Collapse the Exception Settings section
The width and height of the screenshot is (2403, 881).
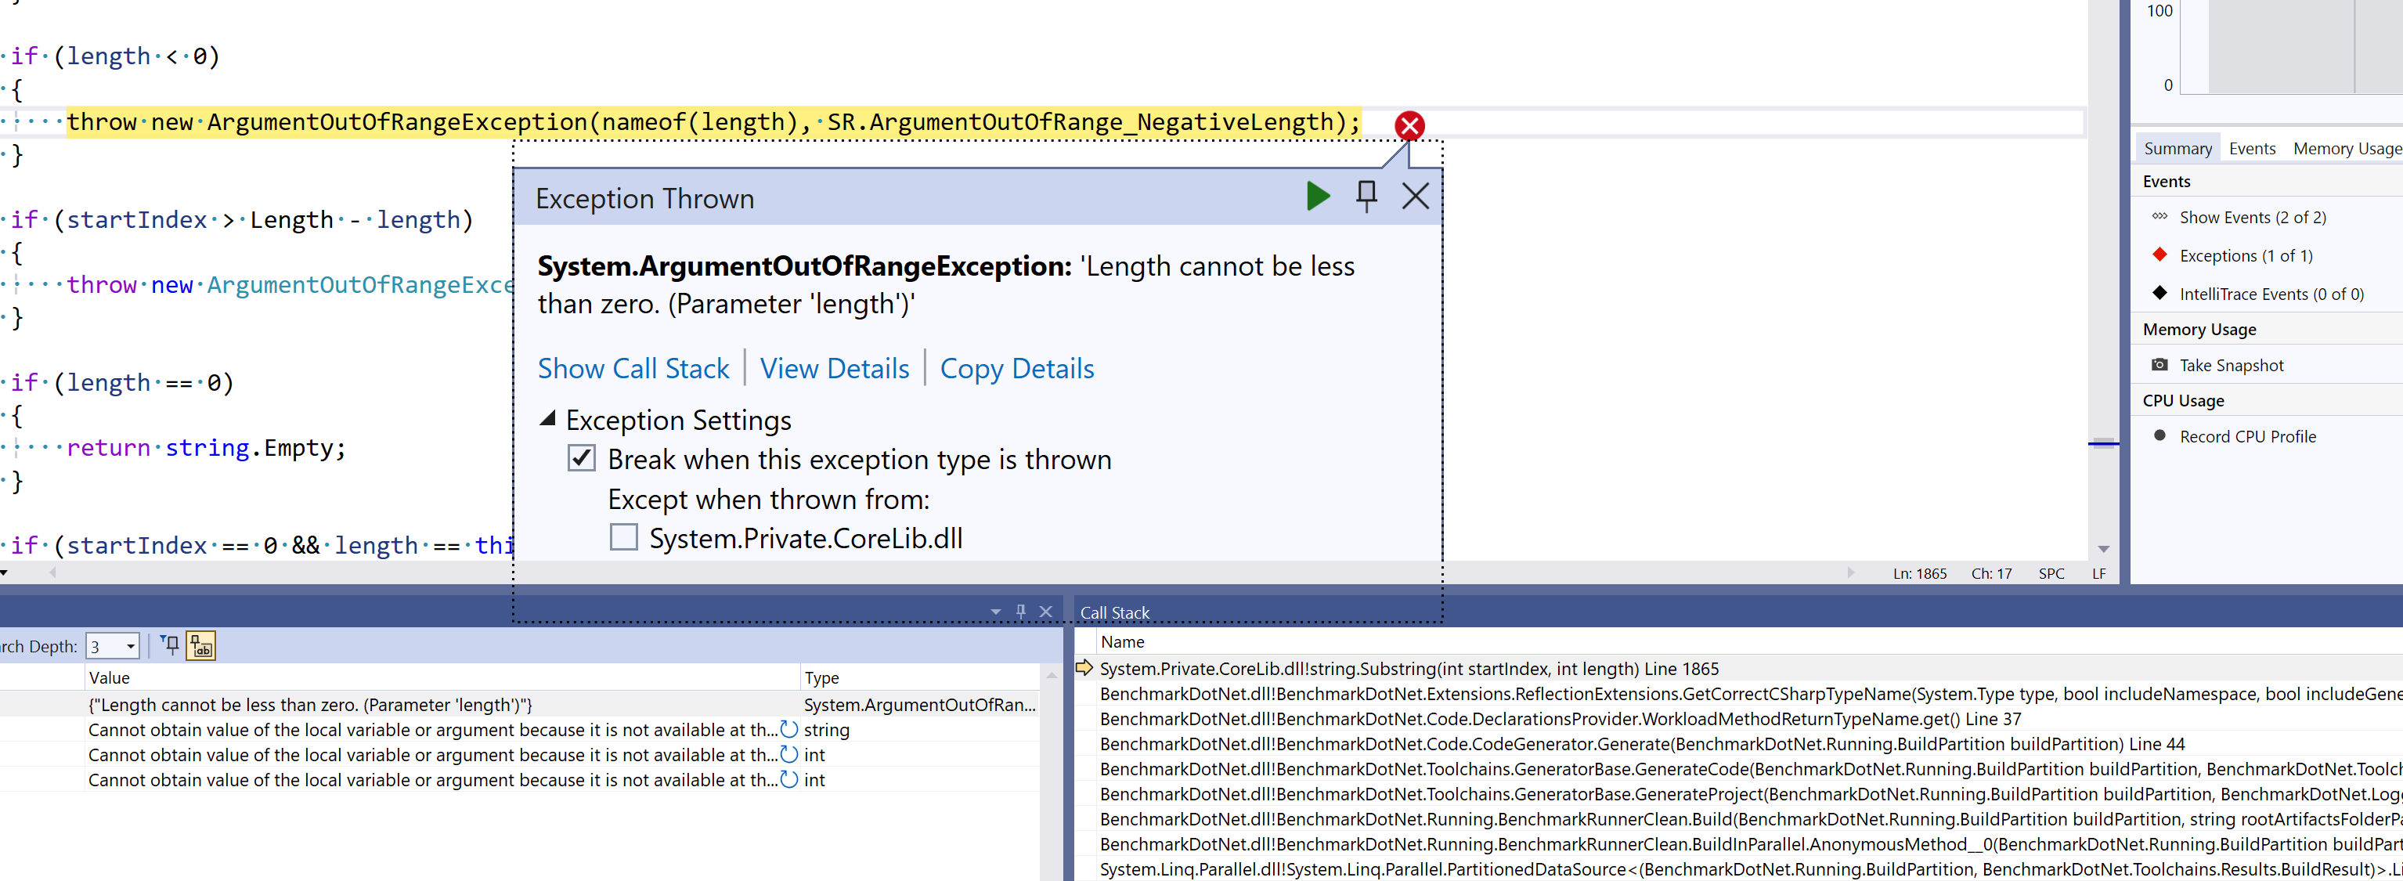(x=550, y=419)
